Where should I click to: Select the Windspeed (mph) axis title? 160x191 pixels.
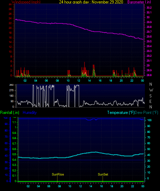[x=26, y=2]
